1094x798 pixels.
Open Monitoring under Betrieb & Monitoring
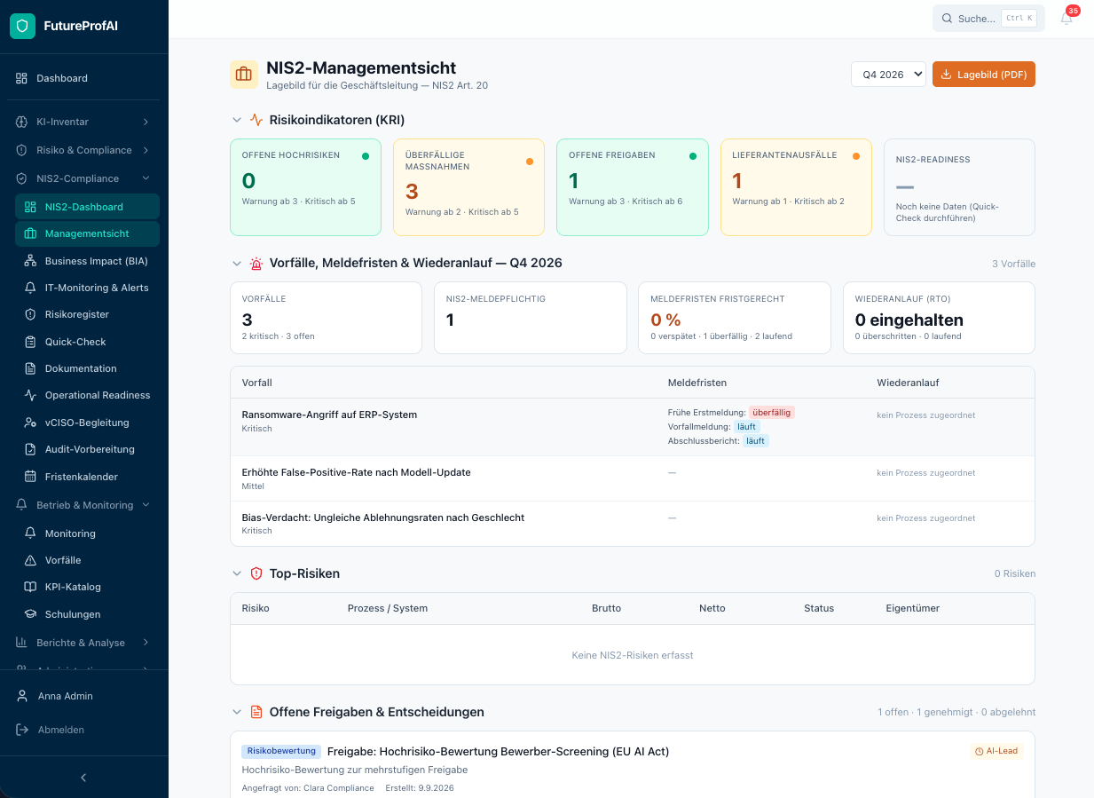pyautogui.click(x=87, y=533)
